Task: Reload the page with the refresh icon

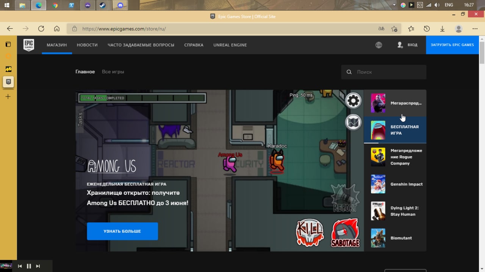Action: [x=41, y=29]
